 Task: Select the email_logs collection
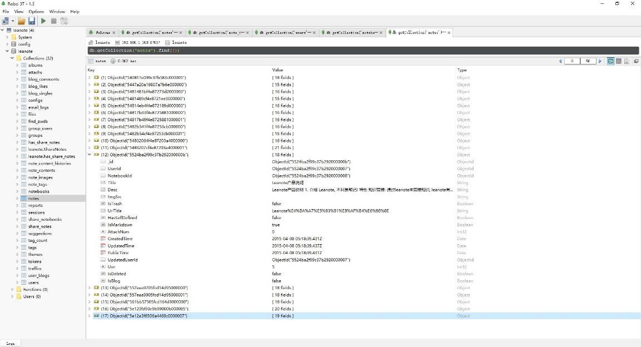pyautogui.click(x=38, y=107)
